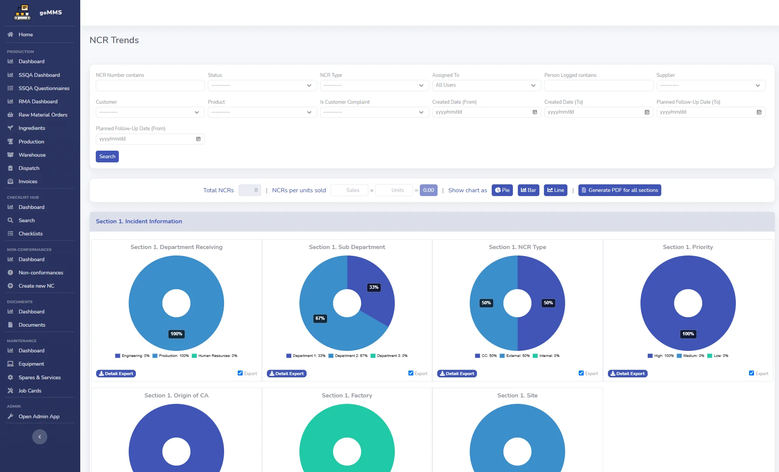The width and height of the screenshot is (779, 472).
Task: Click the Sales input field
Action: (349, 190)
